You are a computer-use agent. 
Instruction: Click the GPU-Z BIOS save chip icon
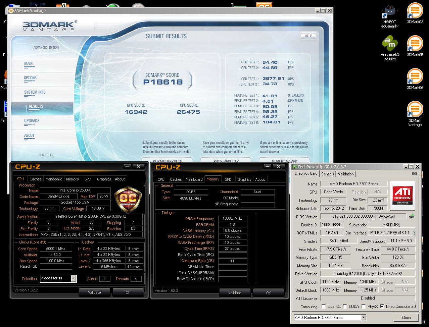(412, 216)
